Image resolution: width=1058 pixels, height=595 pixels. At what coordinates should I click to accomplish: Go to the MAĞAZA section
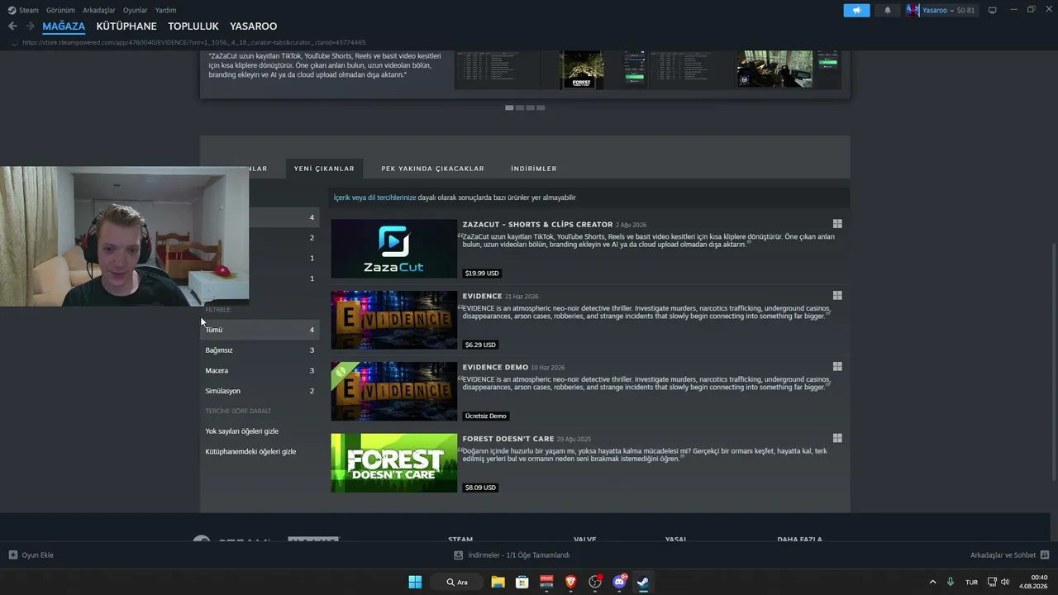coord(64,26)
